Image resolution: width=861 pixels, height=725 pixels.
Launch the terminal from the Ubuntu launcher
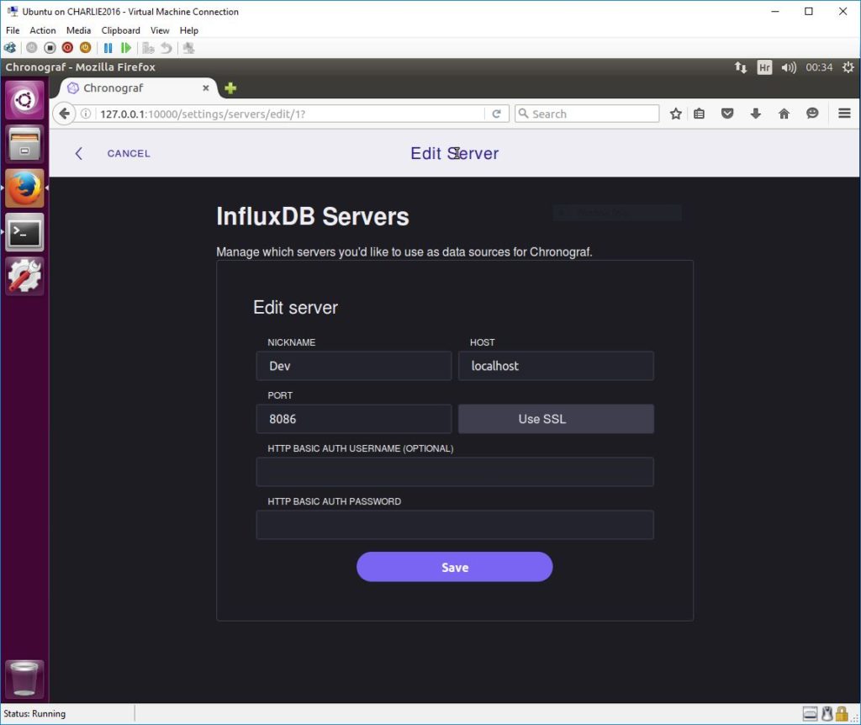point(24,232)
